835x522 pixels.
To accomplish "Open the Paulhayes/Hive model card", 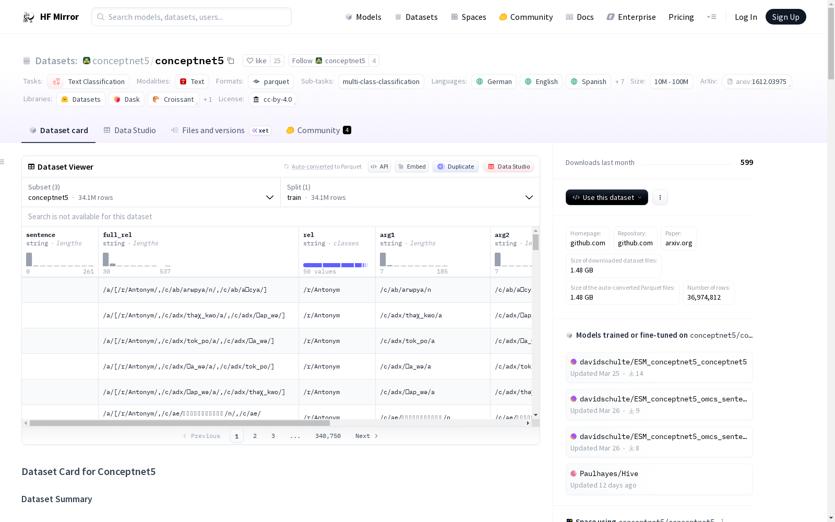I will pyautogui.click(x=659, y=479).
